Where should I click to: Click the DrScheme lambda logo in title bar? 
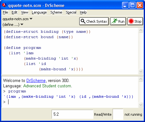pos(4,5)
